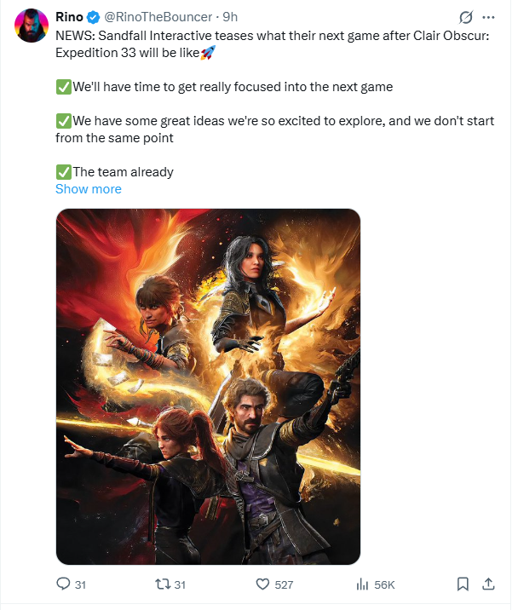Like the tweet with the heart icon

(x=262, y=584)
